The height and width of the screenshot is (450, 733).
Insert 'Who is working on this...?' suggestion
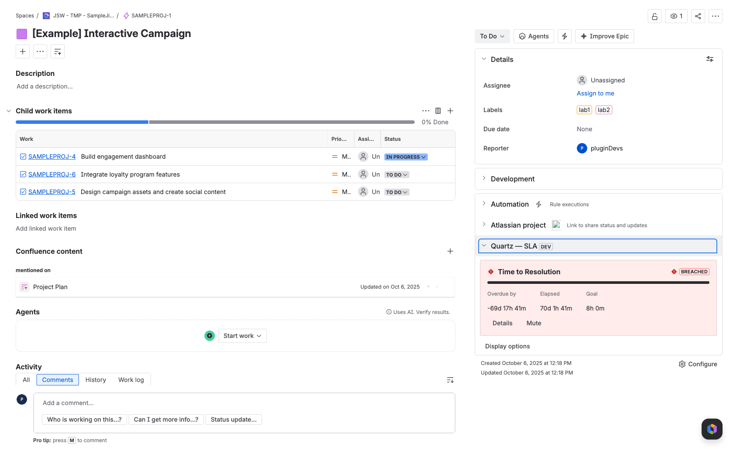click(x=84, y=419)
